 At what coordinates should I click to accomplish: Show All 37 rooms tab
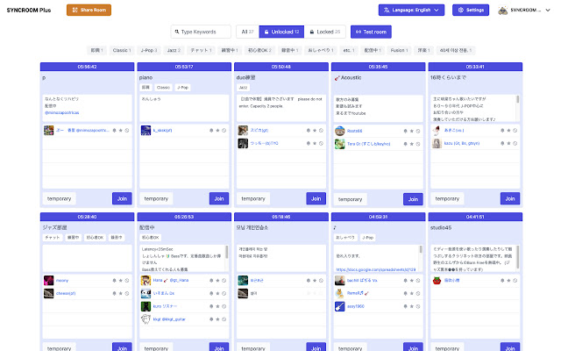click(x=247, y=32)
